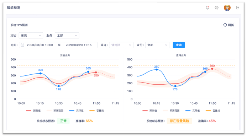Toggle 预测值 legend in 充值业务 chart

[33, 111]
